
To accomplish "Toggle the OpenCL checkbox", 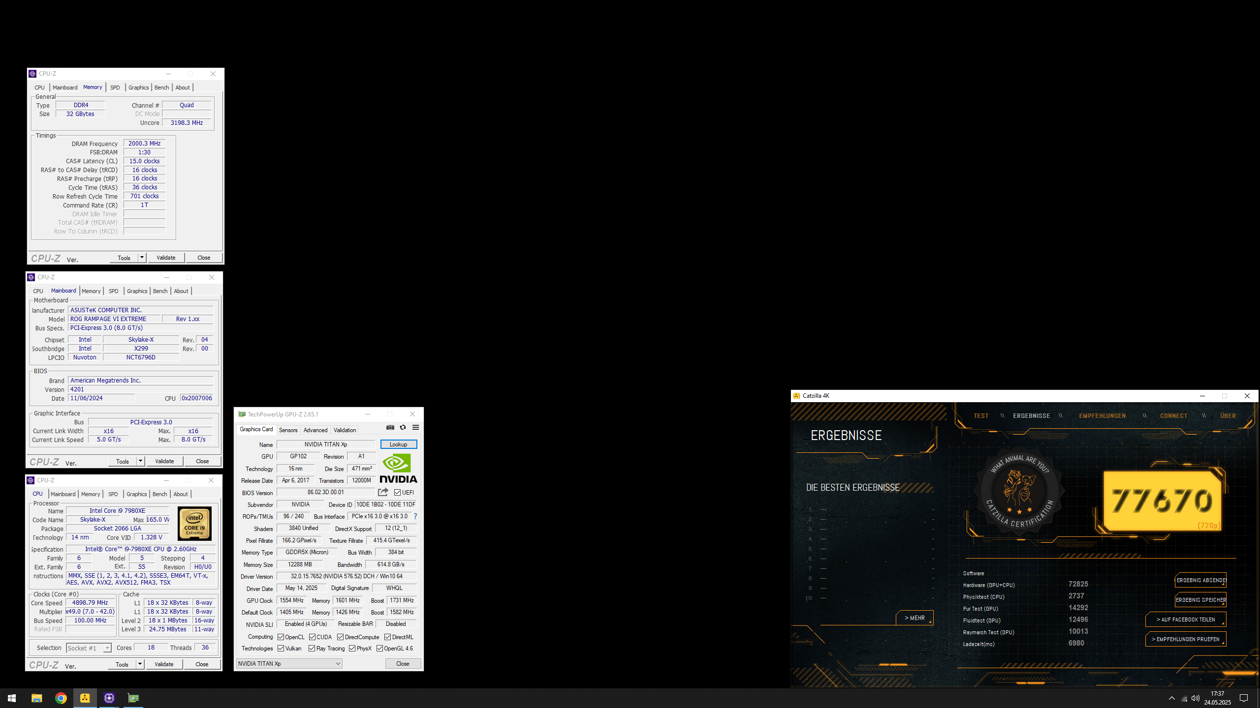I will click(281, 637).
